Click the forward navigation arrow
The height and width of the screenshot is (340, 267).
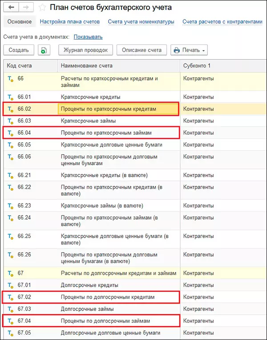[26, 8]
